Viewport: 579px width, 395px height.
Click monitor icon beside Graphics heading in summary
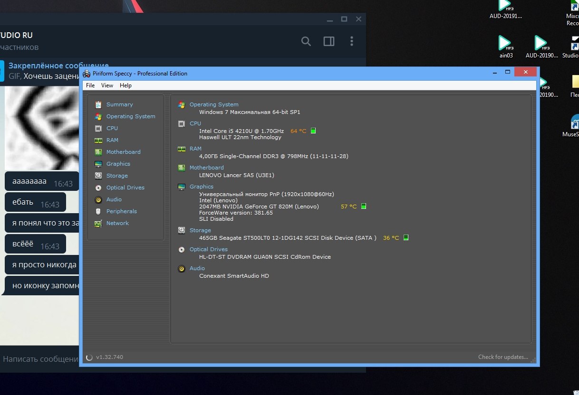point(182,187)
